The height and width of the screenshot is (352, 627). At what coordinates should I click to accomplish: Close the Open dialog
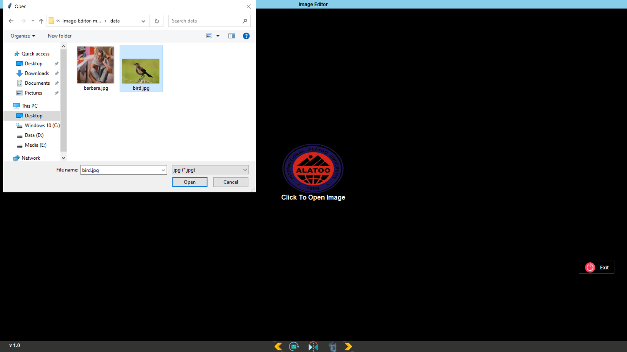coord(249,7)
